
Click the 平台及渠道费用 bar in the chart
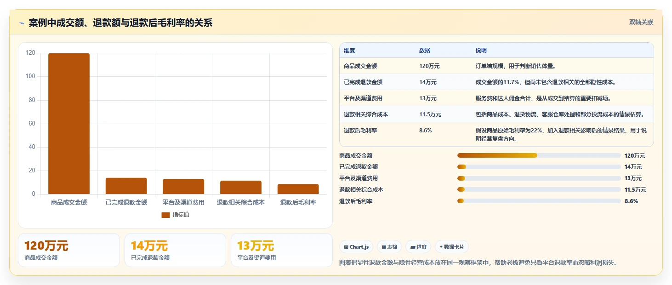click(183, 187)
